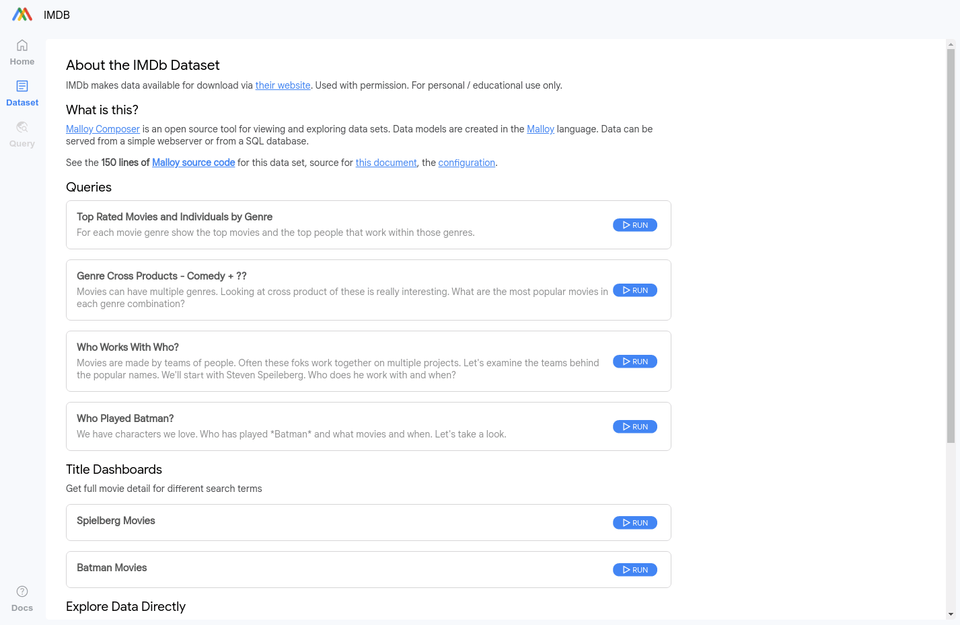Click the scrollbar up arrow

[951, 44]
